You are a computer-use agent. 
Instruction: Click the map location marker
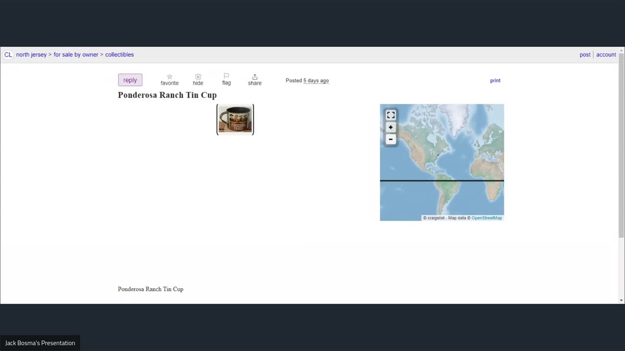pyautogui.click(x=438, y=155)
